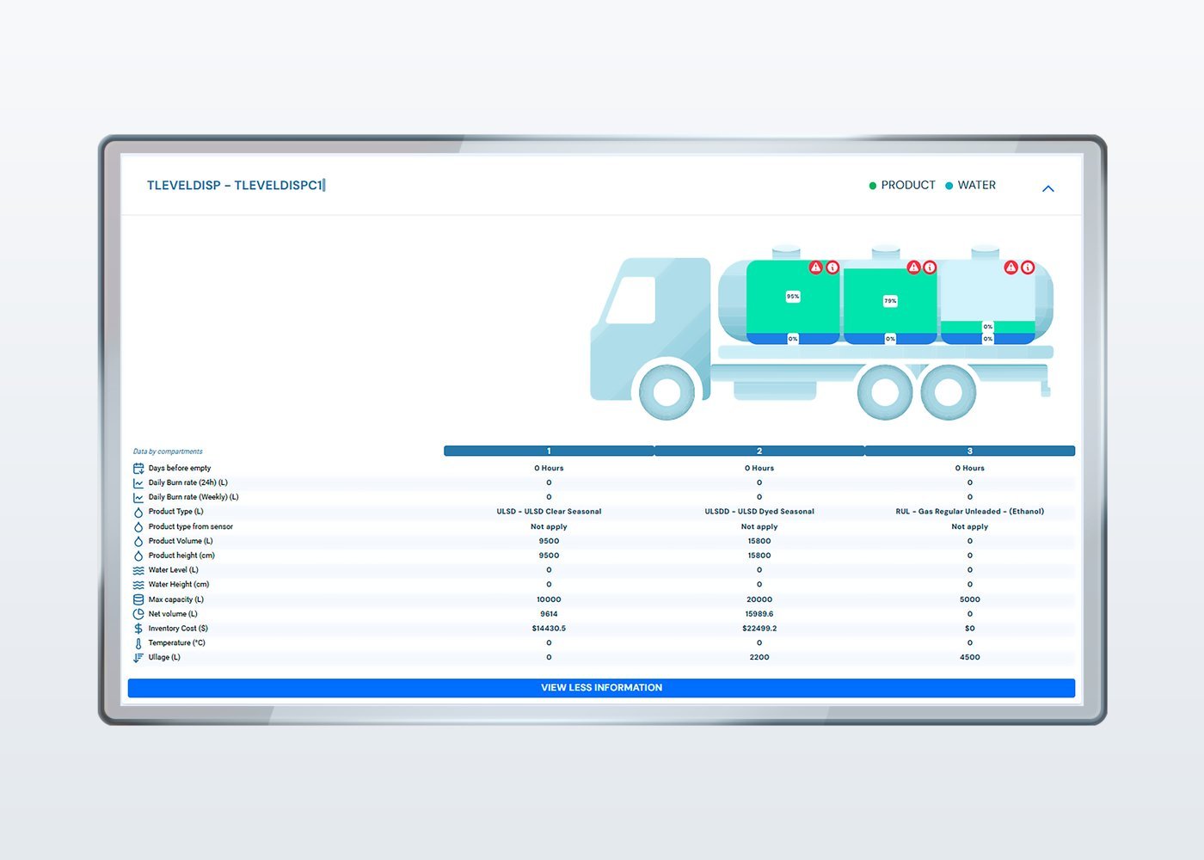
Task: Click the database icon beside Max capacity (L)
Action: point(138,599)
